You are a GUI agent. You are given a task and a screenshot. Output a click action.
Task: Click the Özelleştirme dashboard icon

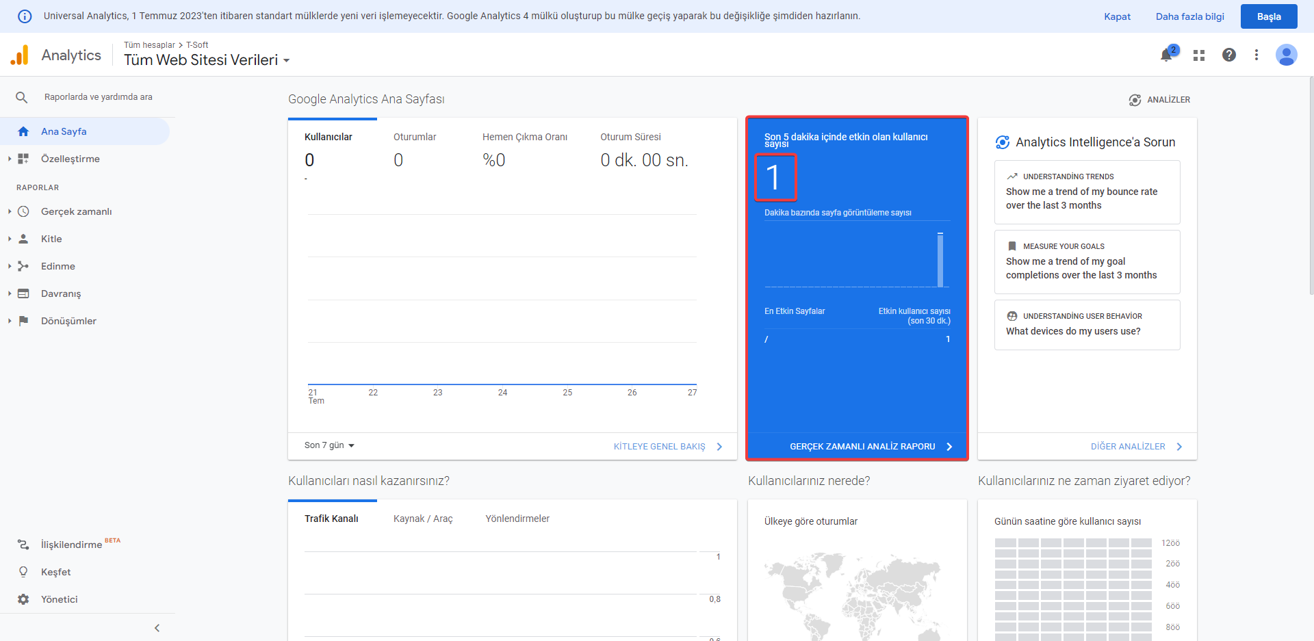(x=23, y=159)
